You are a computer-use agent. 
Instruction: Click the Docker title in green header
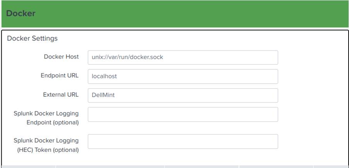point(21,13)
